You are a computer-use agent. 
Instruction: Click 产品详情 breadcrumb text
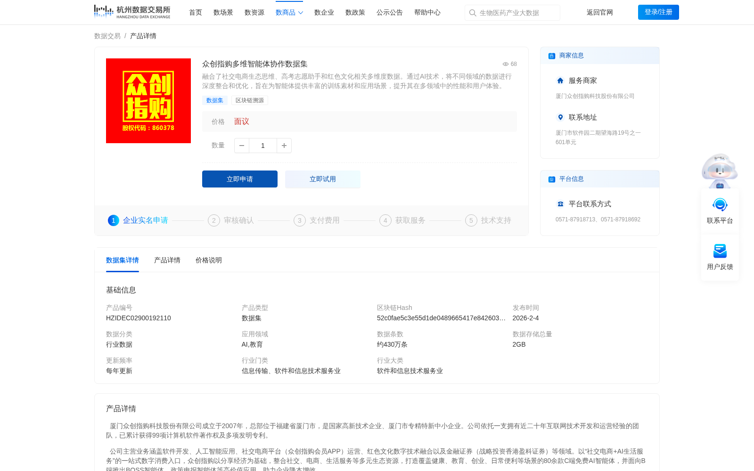(143, 36)
